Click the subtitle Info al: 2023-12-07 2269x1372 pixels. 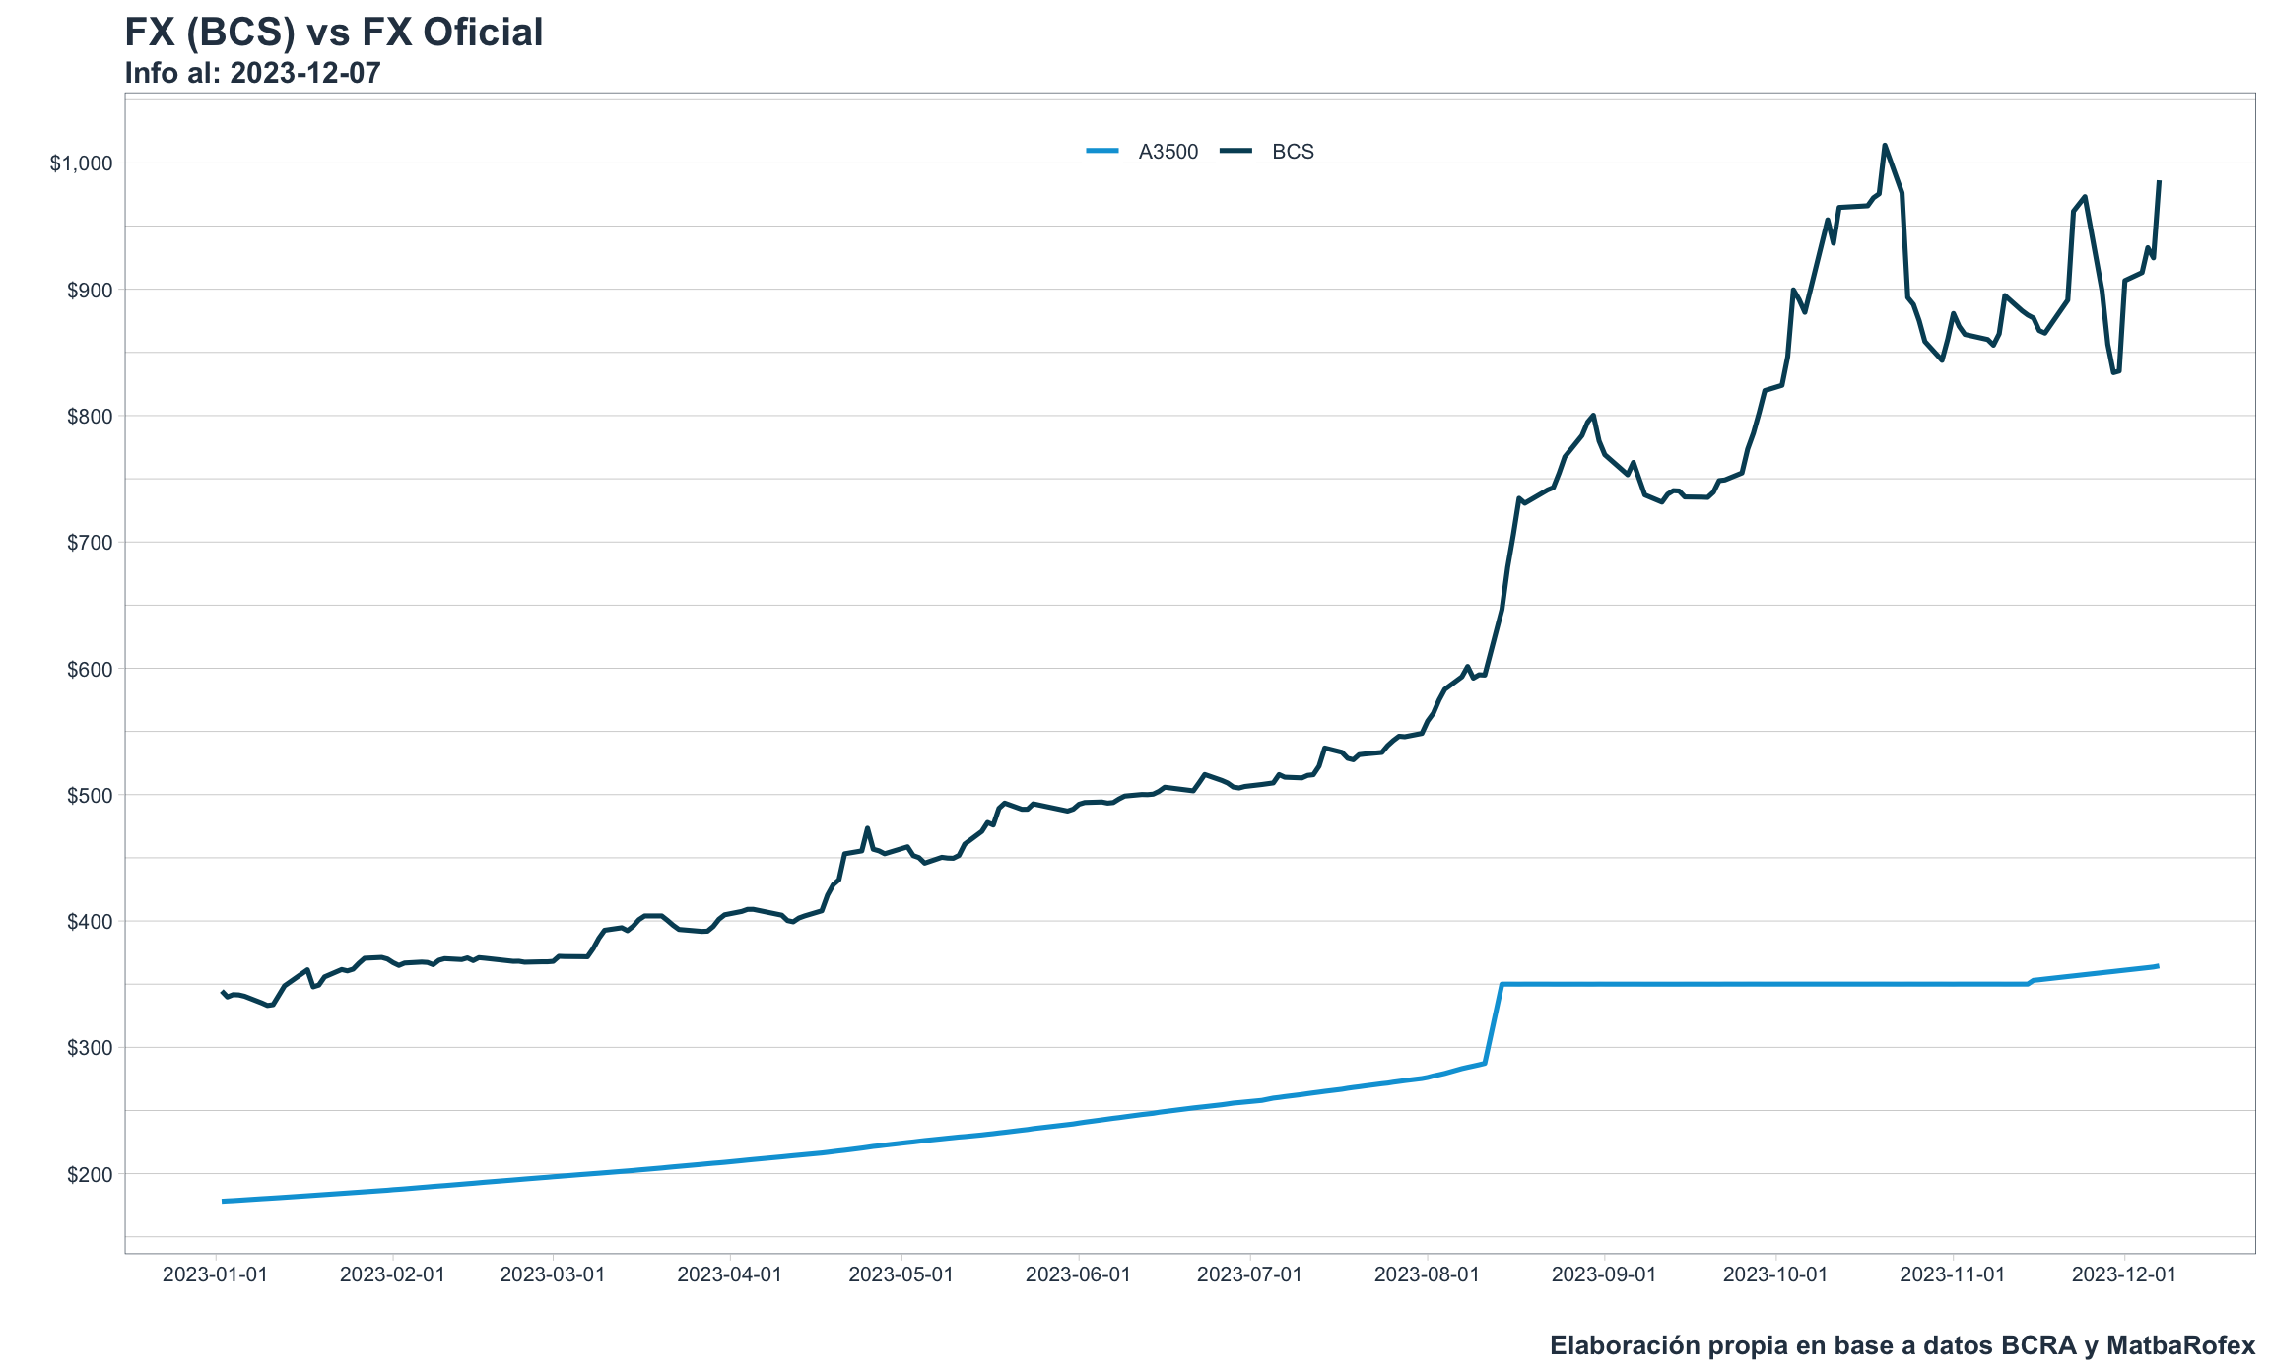point(252,73)
